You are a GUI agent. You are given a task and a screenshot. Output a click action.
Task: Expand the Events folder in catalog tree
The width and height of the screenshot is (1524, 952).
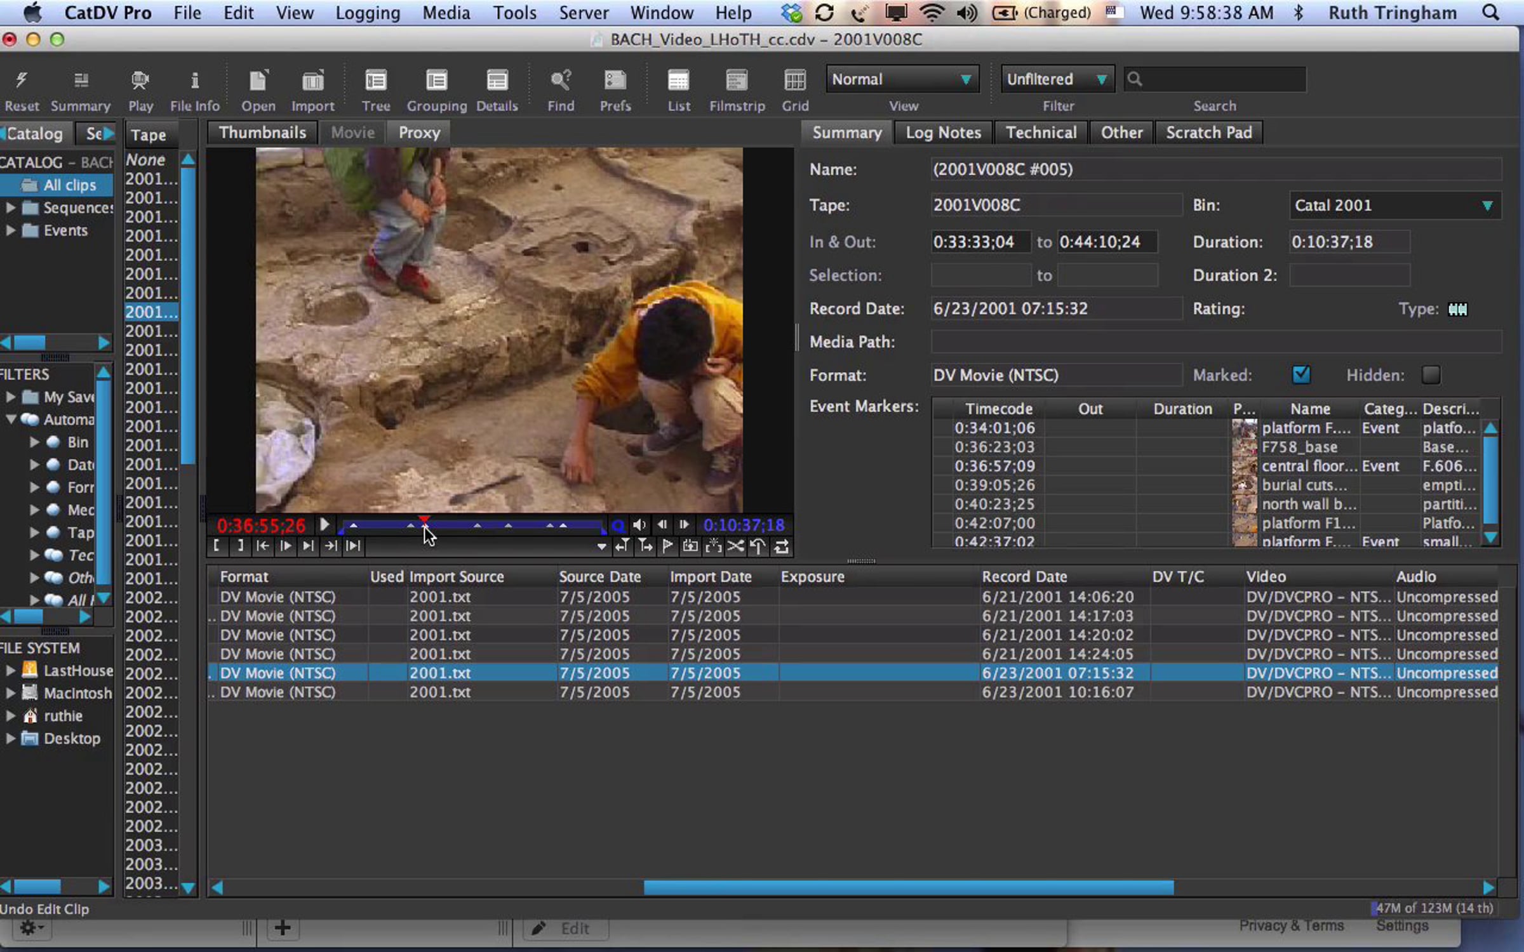(x=10, y=230)
